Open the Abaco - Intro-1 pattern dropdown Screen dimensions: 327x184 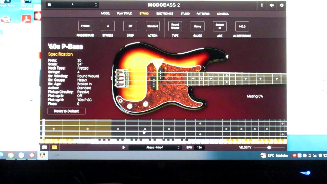click(155, 147)
